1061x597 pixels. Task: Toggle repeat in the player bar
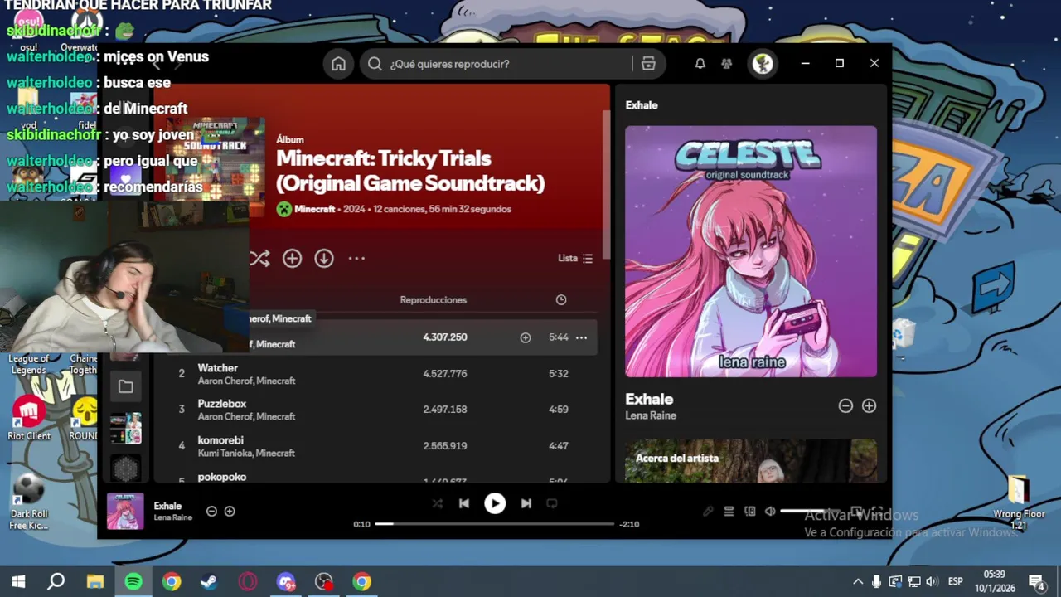[552, 503]
